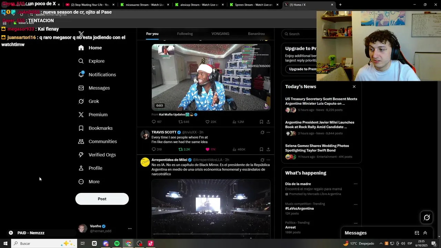441x248 pixels.
Task: Unlike Travis Scott post (17K)
Action: coord(211,149)
